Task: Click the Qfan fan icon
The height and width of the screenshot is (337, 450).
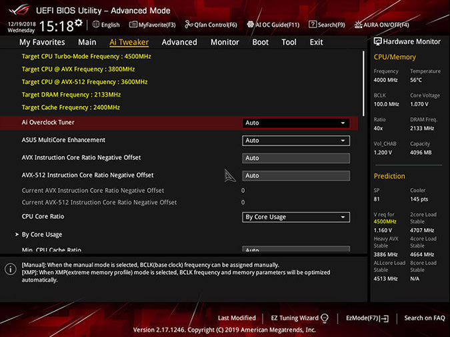Action: pos(189,25)
